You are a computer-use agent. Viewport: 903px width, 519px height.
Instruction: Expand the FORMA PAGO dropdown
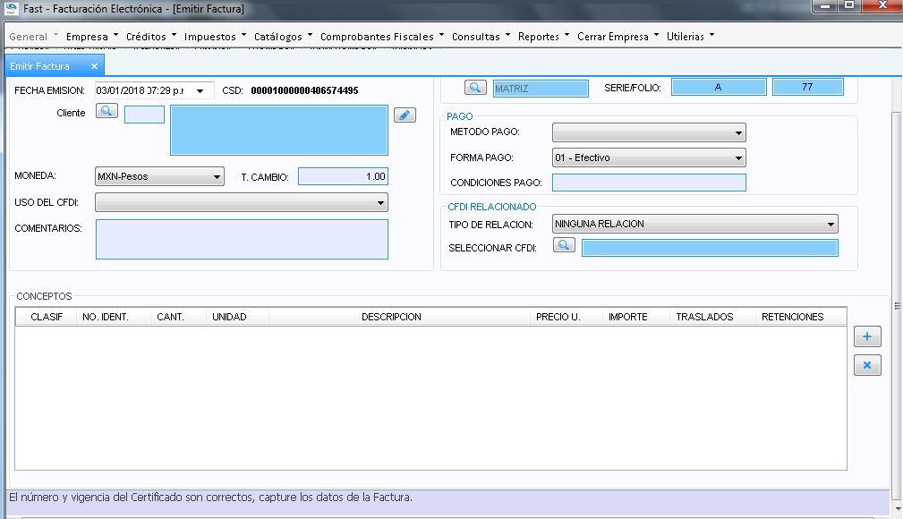tap(738, 157)
